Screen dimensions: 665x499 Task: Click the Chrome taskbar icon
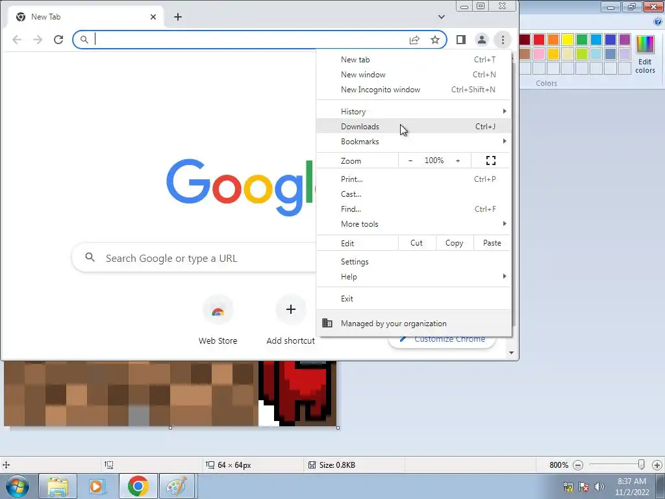tap(138, 486)
